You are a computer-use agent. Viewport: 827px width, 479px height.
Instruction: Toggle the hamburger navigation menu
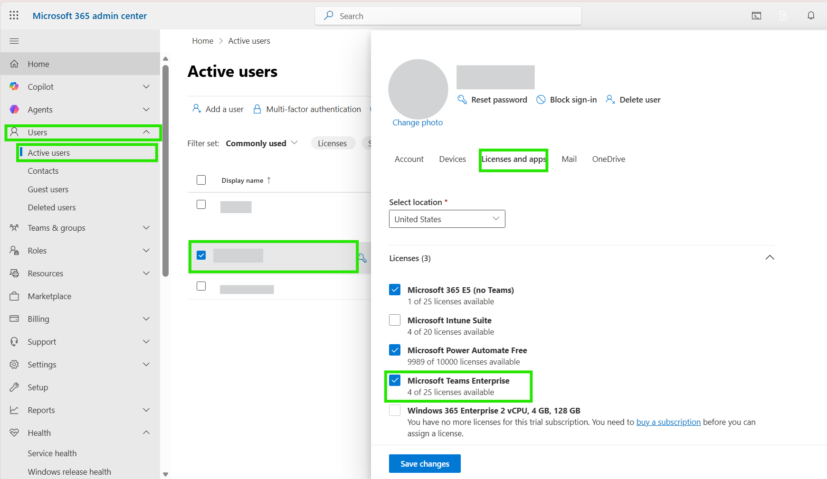(14, 41)
